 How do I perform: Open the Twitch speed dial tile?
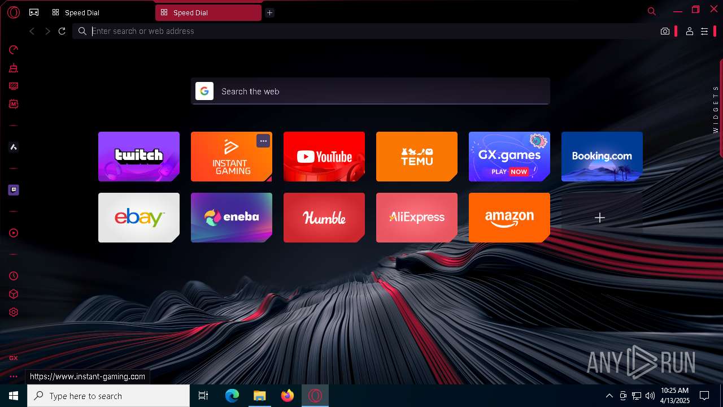[x=139, y=157]
